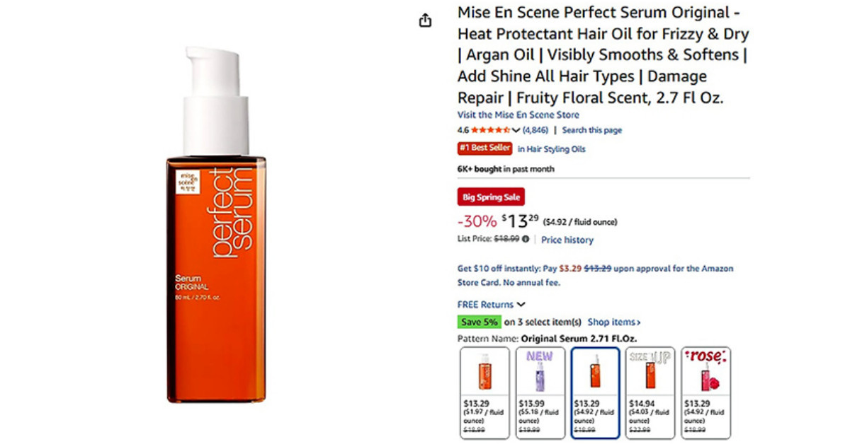Viewport: 850px width, 444px height.
Task: Click the #1 Best Seller badge
Action: tap(484, 148)
